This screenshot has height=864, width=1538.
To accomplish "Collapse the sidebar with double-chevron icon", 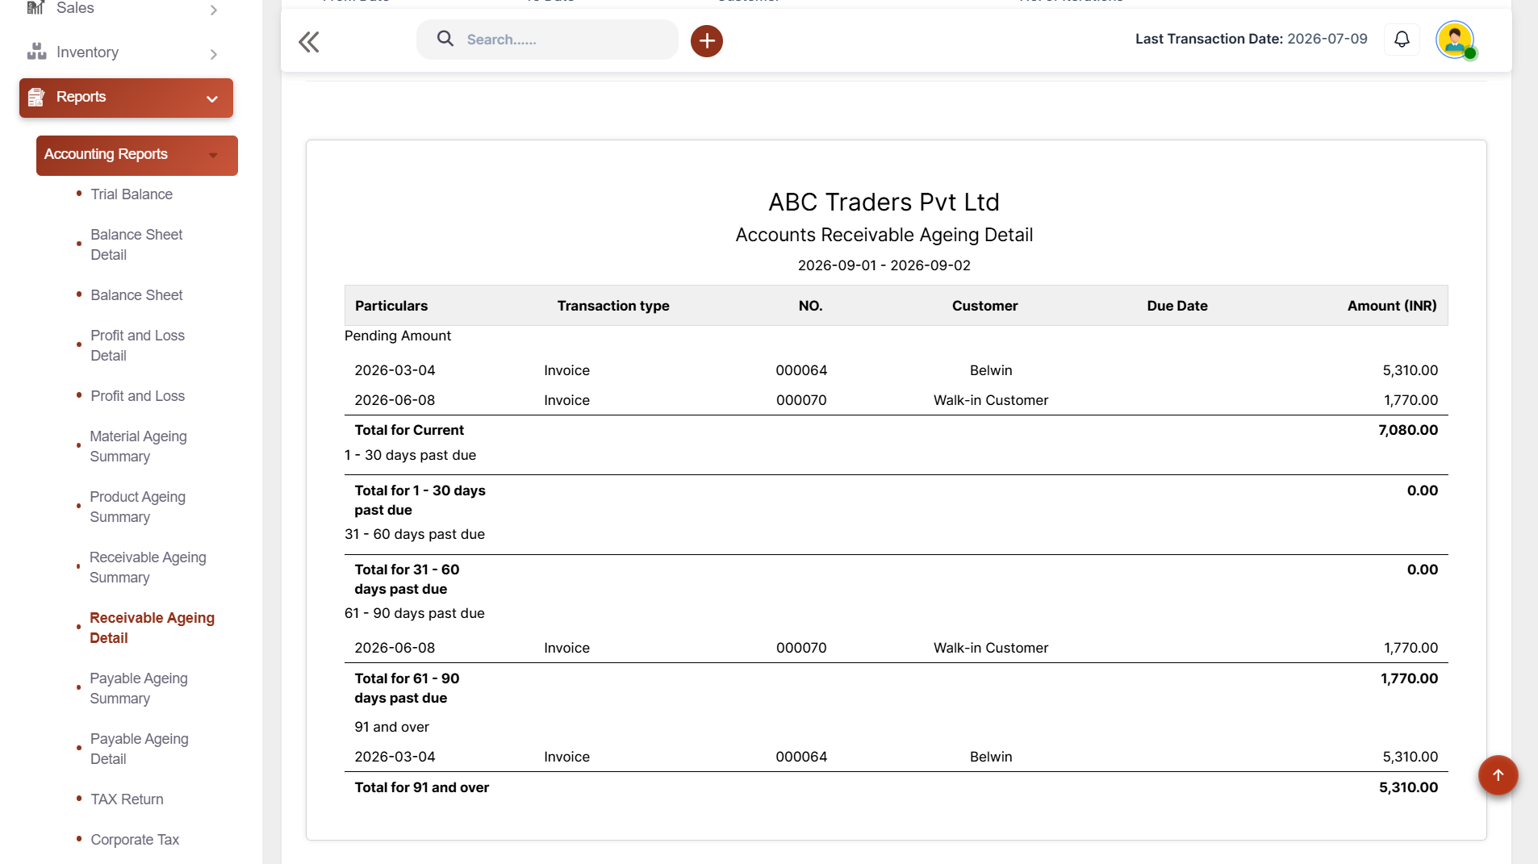I will (x=309, y=41).
